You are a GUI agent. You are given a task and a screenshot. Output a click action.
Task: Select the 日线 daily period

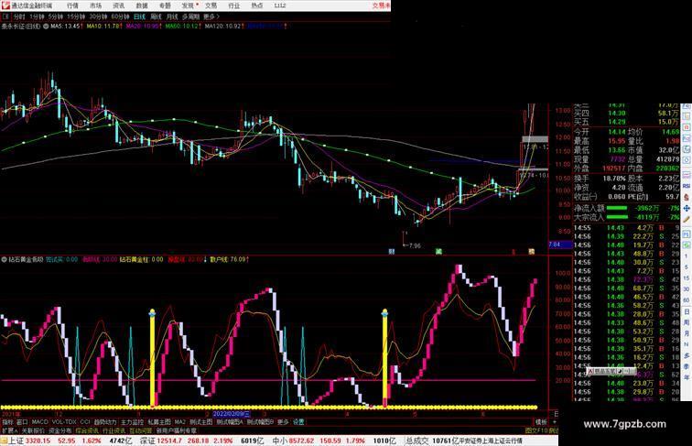[139, 16]
